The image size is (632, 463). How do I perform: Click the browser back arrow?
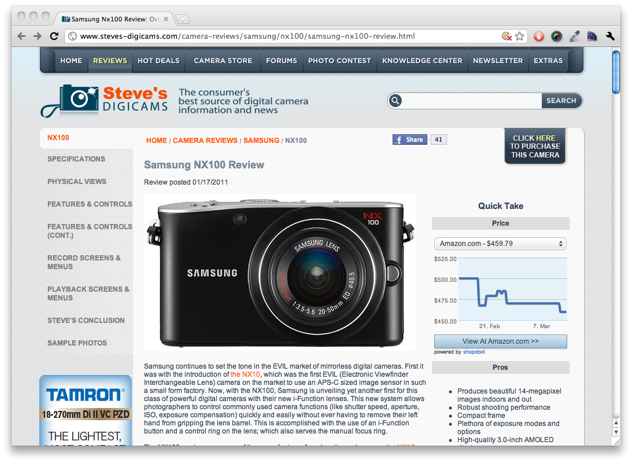point(21,36)
